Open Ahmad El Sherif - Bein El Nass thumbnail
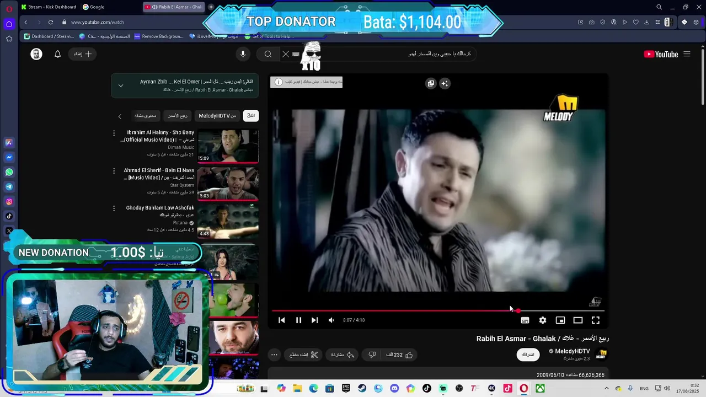The image size is (706, 397). 228,183
